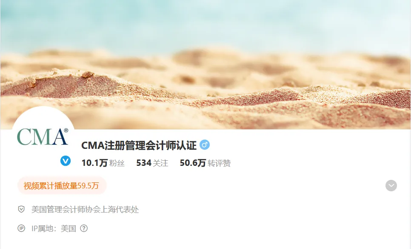
Task: Click the 关注 label
Action: (160, 163)
